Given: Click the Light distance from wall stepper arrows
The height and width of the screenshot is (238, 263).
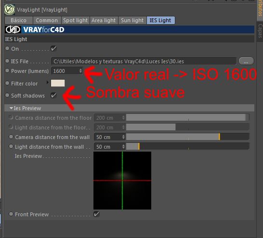Looking at the screenshot, I should [123, 147].
